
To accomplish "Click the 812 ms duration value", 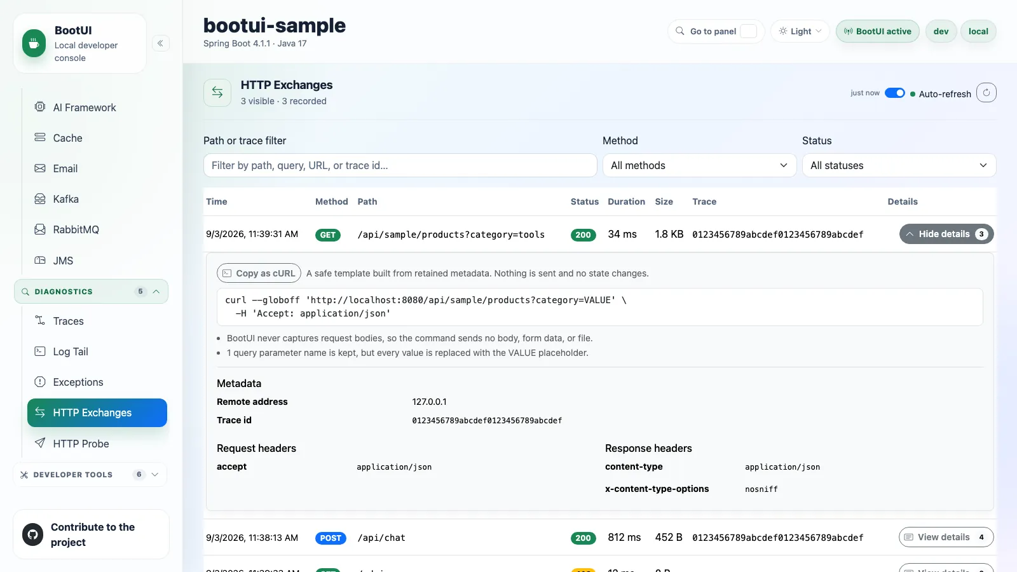I will click(x=624, y=537).
